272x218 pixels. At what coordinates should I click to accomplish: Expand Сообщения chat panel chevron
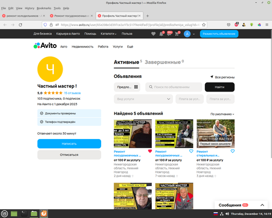click(x=262, y=205)
